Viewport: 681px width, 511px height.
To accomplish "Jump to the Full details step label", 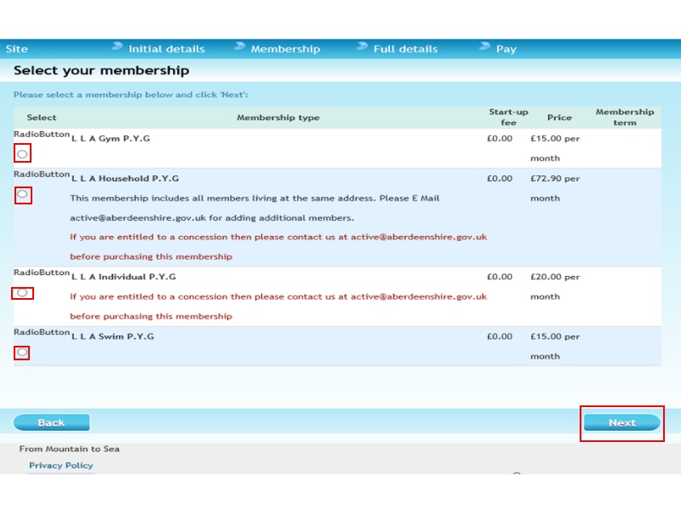I will click(405, 49).
